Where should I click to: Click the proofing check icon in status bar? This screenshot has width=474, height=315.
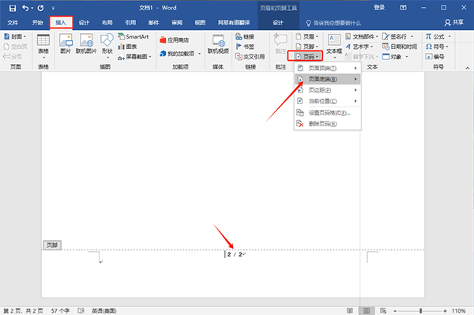coord(81,311)
